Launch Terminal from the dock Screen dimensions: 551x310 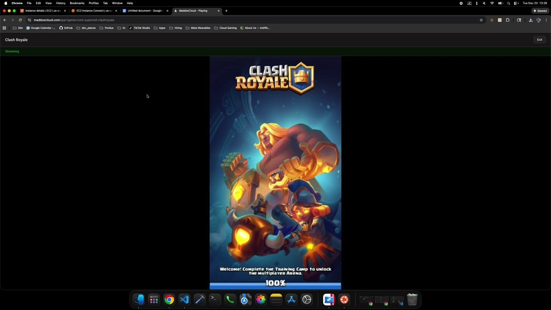click(214, 299)
